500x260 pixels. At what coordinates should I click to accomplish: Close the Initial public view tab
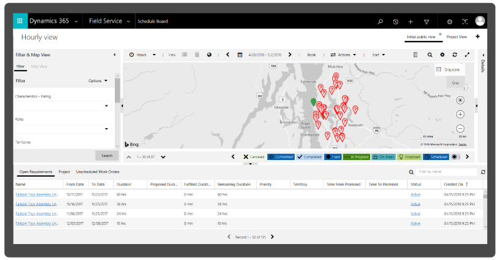click(440, 34)
